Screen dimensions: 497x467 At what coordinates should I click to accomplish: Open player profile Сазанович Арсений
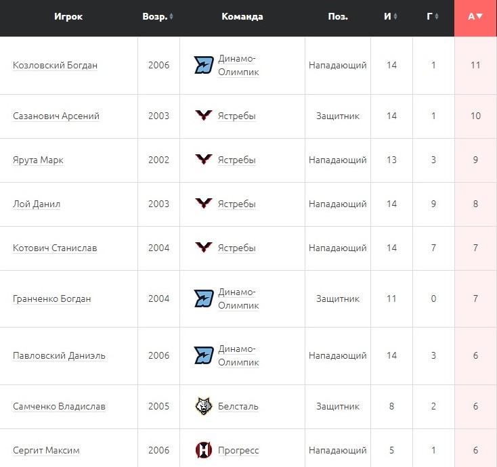click(x=56, y=116)
